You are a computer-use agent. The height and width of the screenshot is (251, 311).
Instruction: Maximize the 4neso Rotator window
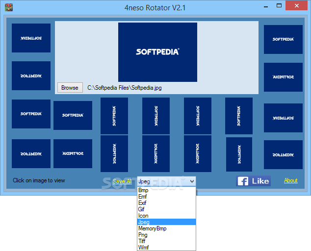279,6
